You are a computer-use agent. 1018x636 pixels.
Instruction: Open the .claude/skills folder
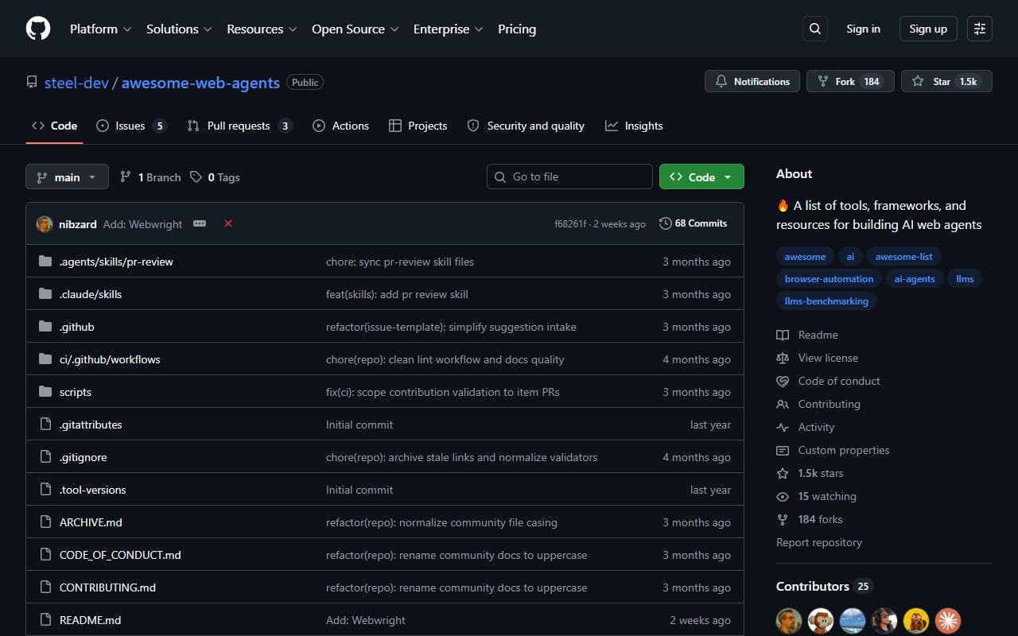[x=91, y=294]
